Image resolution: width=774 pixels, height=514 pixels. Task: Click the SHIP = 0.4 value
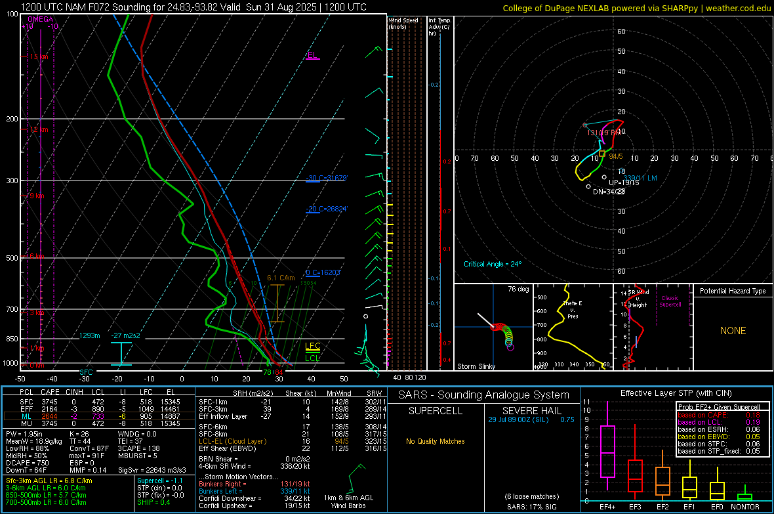click(x=153, y=502)
